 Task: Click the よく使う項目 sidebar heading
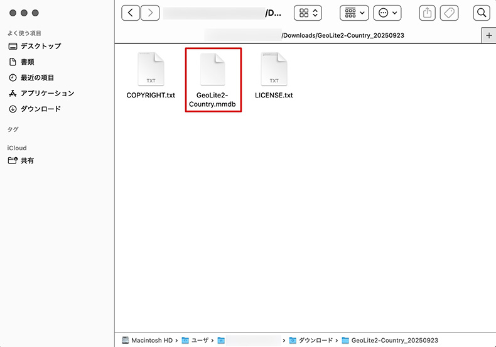24,33
